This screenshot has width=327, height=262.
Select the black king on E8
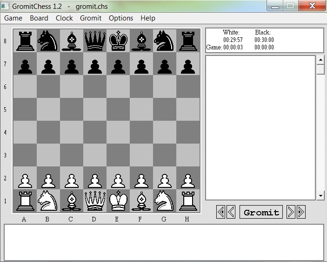118,41
